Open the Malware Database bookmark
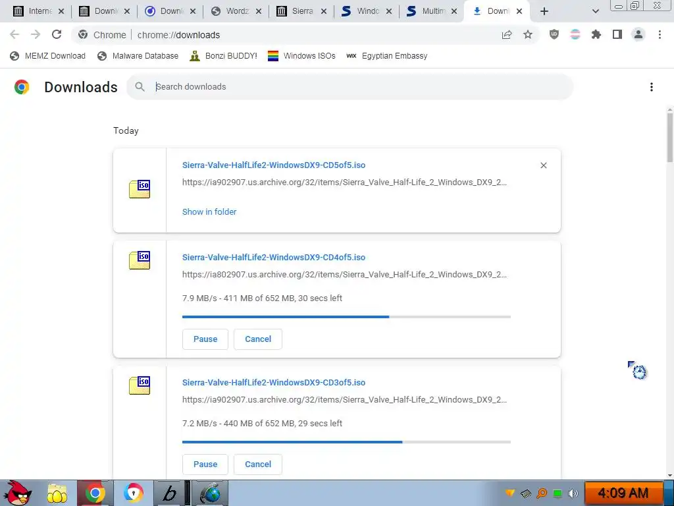 138,56
